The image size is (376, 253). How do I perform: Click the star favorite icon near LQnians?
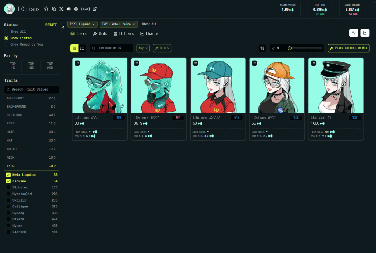click(x=46, y=9)
